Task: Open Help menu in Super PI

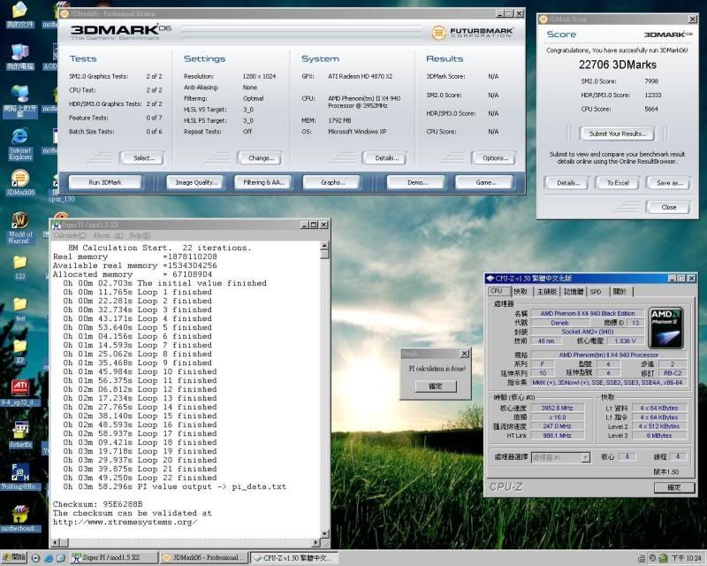Action: click(x=140, y=235)
